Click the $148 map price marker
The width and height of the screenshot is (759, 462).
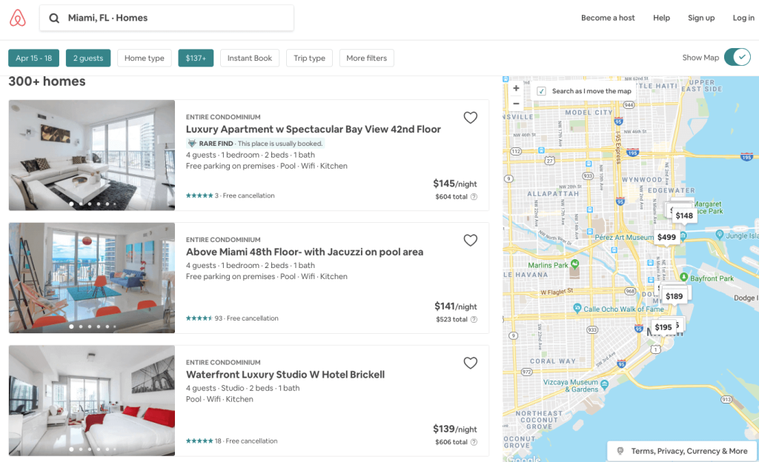pyautogui.click(x=684, y=215)
